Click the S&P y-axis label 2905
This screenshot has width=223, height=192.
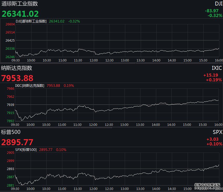point(10,153)
